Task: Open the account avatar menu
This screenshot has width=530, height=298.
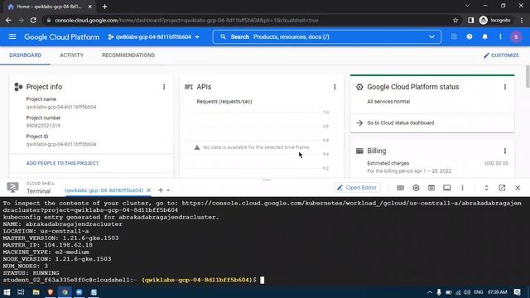Action: tap(516, 36)
